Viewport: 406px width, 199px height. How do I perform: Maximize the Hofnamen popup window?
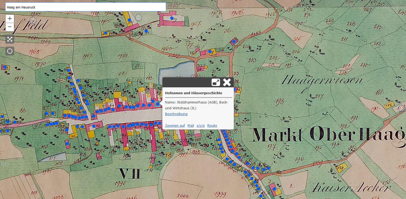pos(215,82)
